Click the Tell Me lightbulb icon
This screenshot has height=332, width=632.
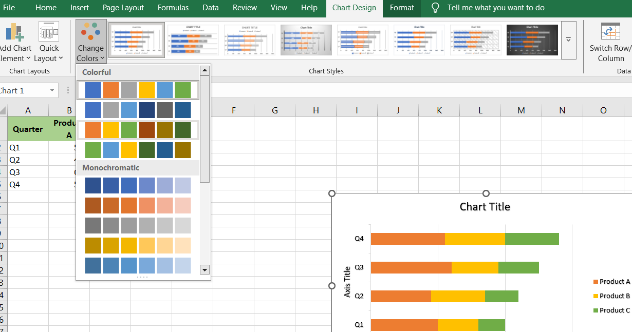(435, 7)
